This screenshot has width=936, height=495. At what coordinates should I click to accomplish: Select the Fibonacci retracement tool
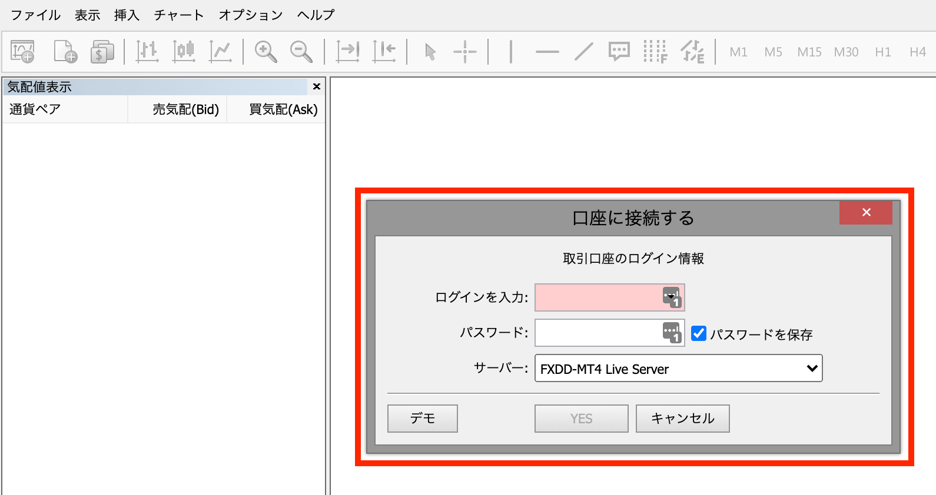(x=655, y=52)
